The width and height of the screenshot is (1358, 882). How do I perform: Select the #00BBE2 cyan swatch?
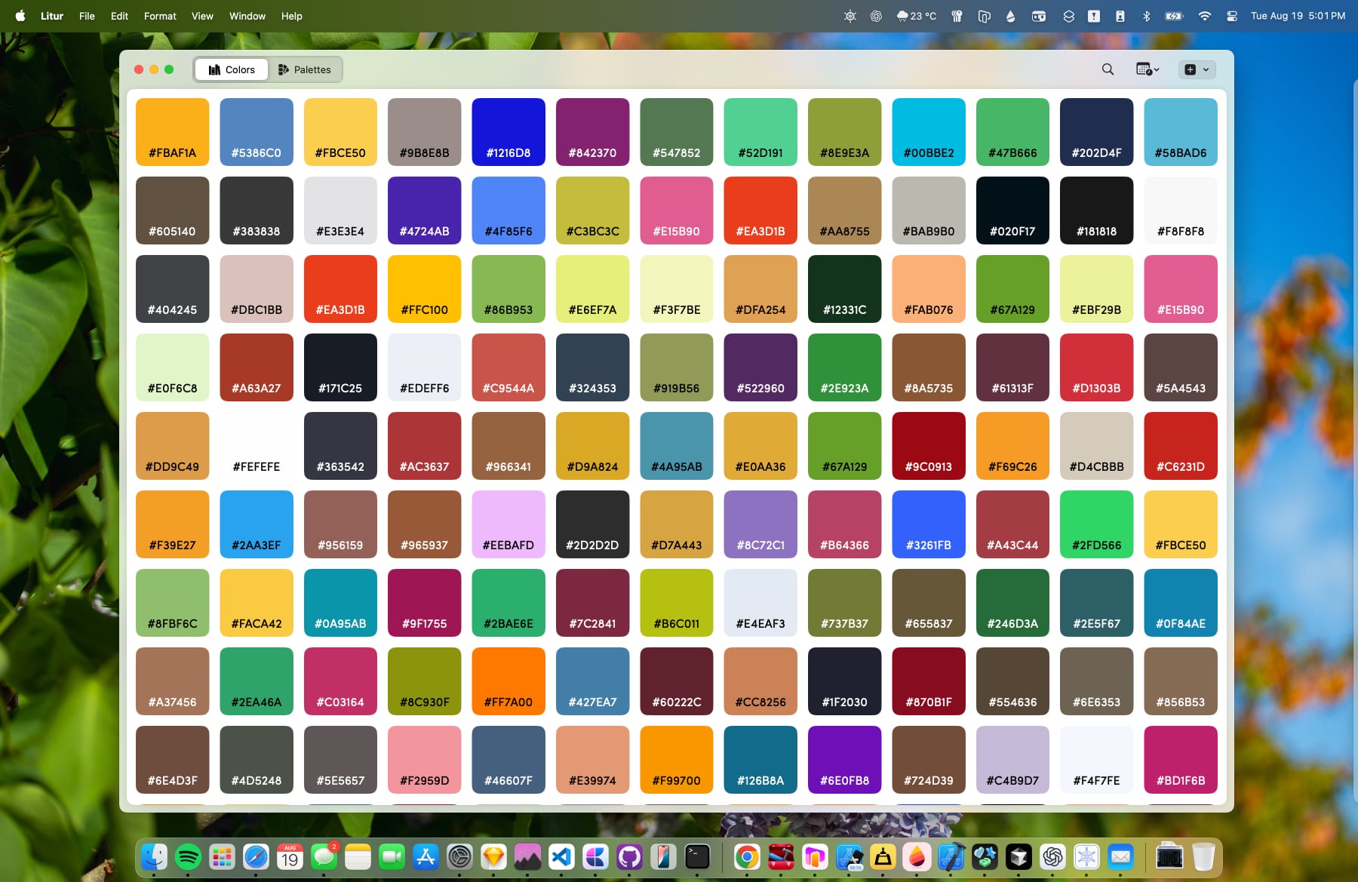point(929,132)
